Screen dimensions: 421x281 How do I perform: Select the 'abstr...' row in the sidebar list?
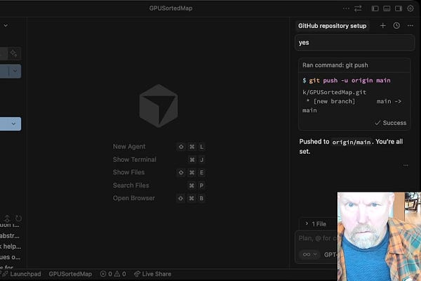11,236
